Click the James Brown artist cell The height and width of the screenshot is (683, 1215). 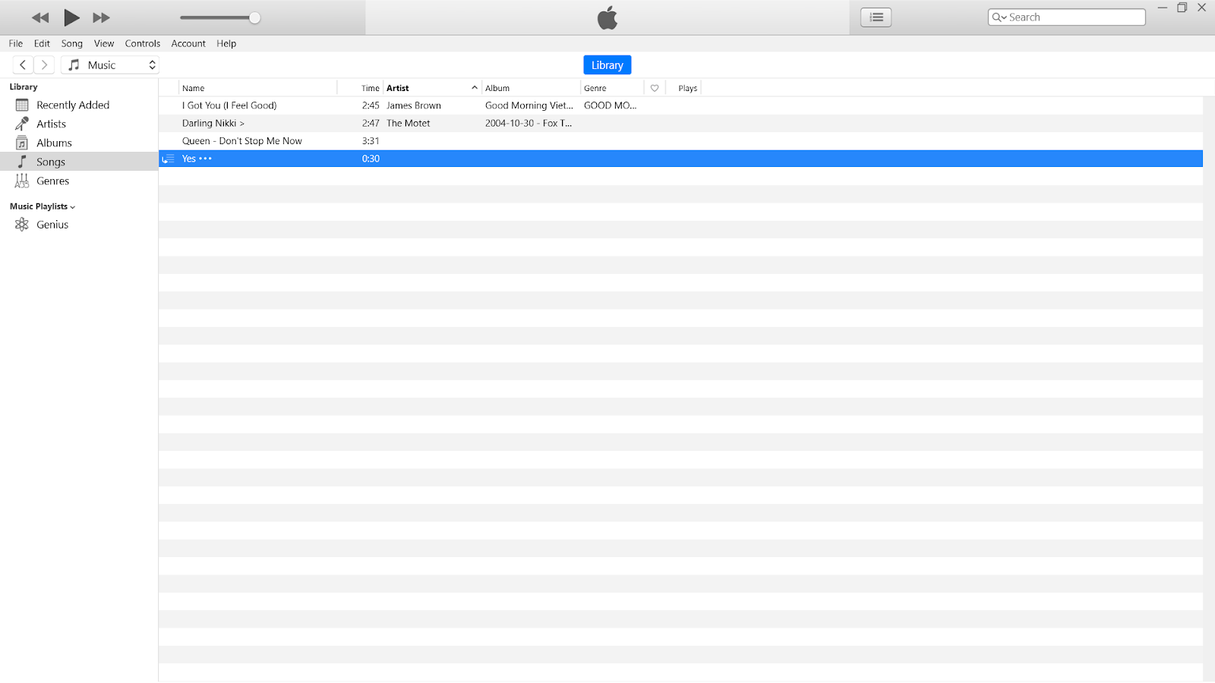pos(414,105)
